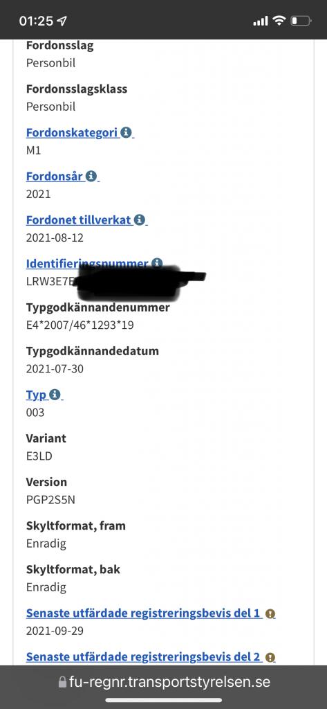Tap warning icon for registreringsbevis del 2
The width and height of the screenshot is (327, 709).
pyautogui.click(x=270, y=658)
